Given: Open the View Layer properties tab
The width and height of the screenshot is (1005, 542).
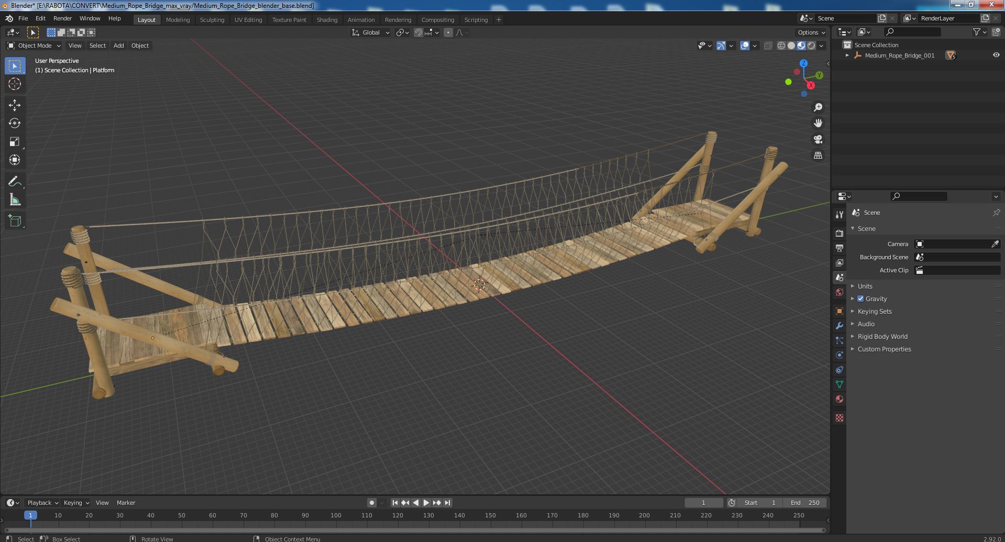Looking at the screenshot, I should (x=840, y=262).
